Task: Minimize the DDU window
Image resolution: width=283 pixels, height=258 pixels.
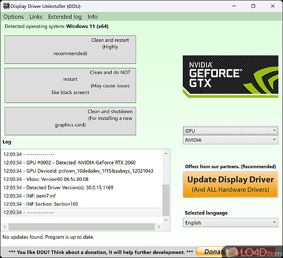Action: (x=234, y=6)
